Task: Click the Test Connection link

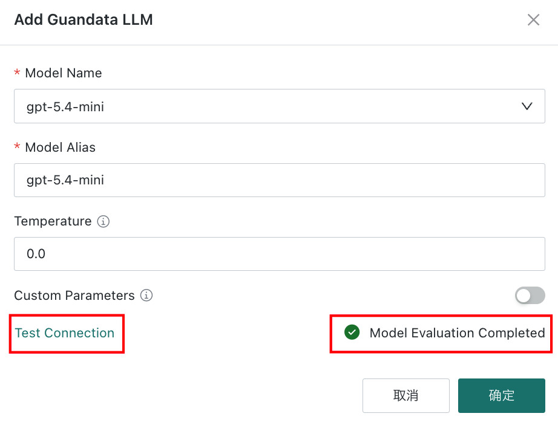Action: (64, 333)
